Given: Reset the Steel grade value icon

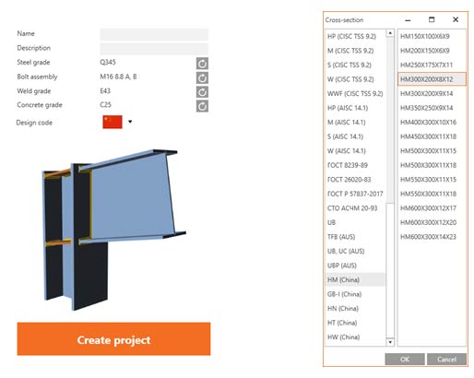Looking at the screenshot, I should pos(202,64).
